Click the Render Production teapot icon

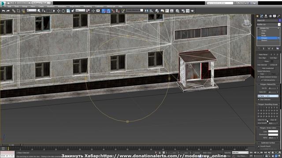pyautogui.click(x=193, y=11)
